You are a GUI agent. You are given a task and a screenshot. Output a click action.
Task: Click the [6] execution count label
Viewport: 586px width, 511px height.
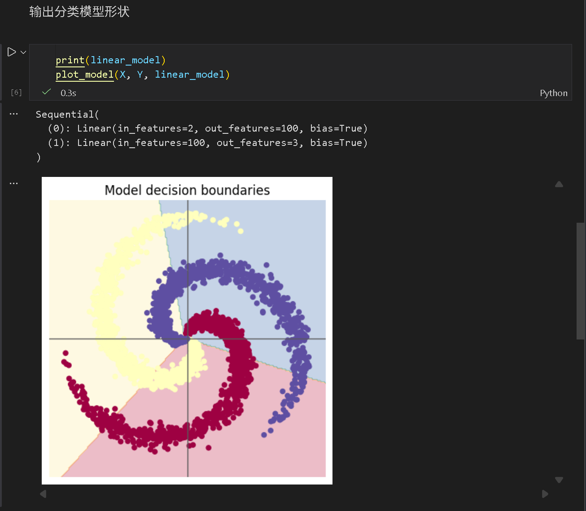point(16,93)
